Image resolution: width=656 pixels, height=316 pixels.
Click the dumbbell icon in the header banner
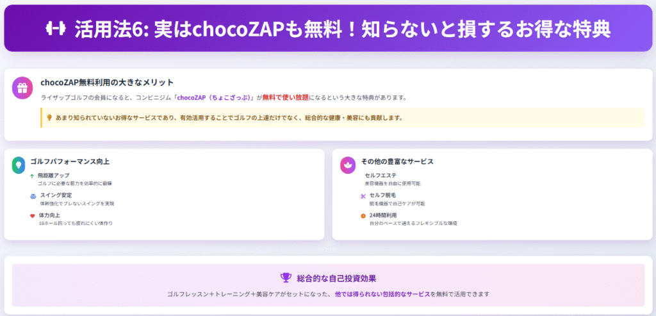(x=56, y=29)
